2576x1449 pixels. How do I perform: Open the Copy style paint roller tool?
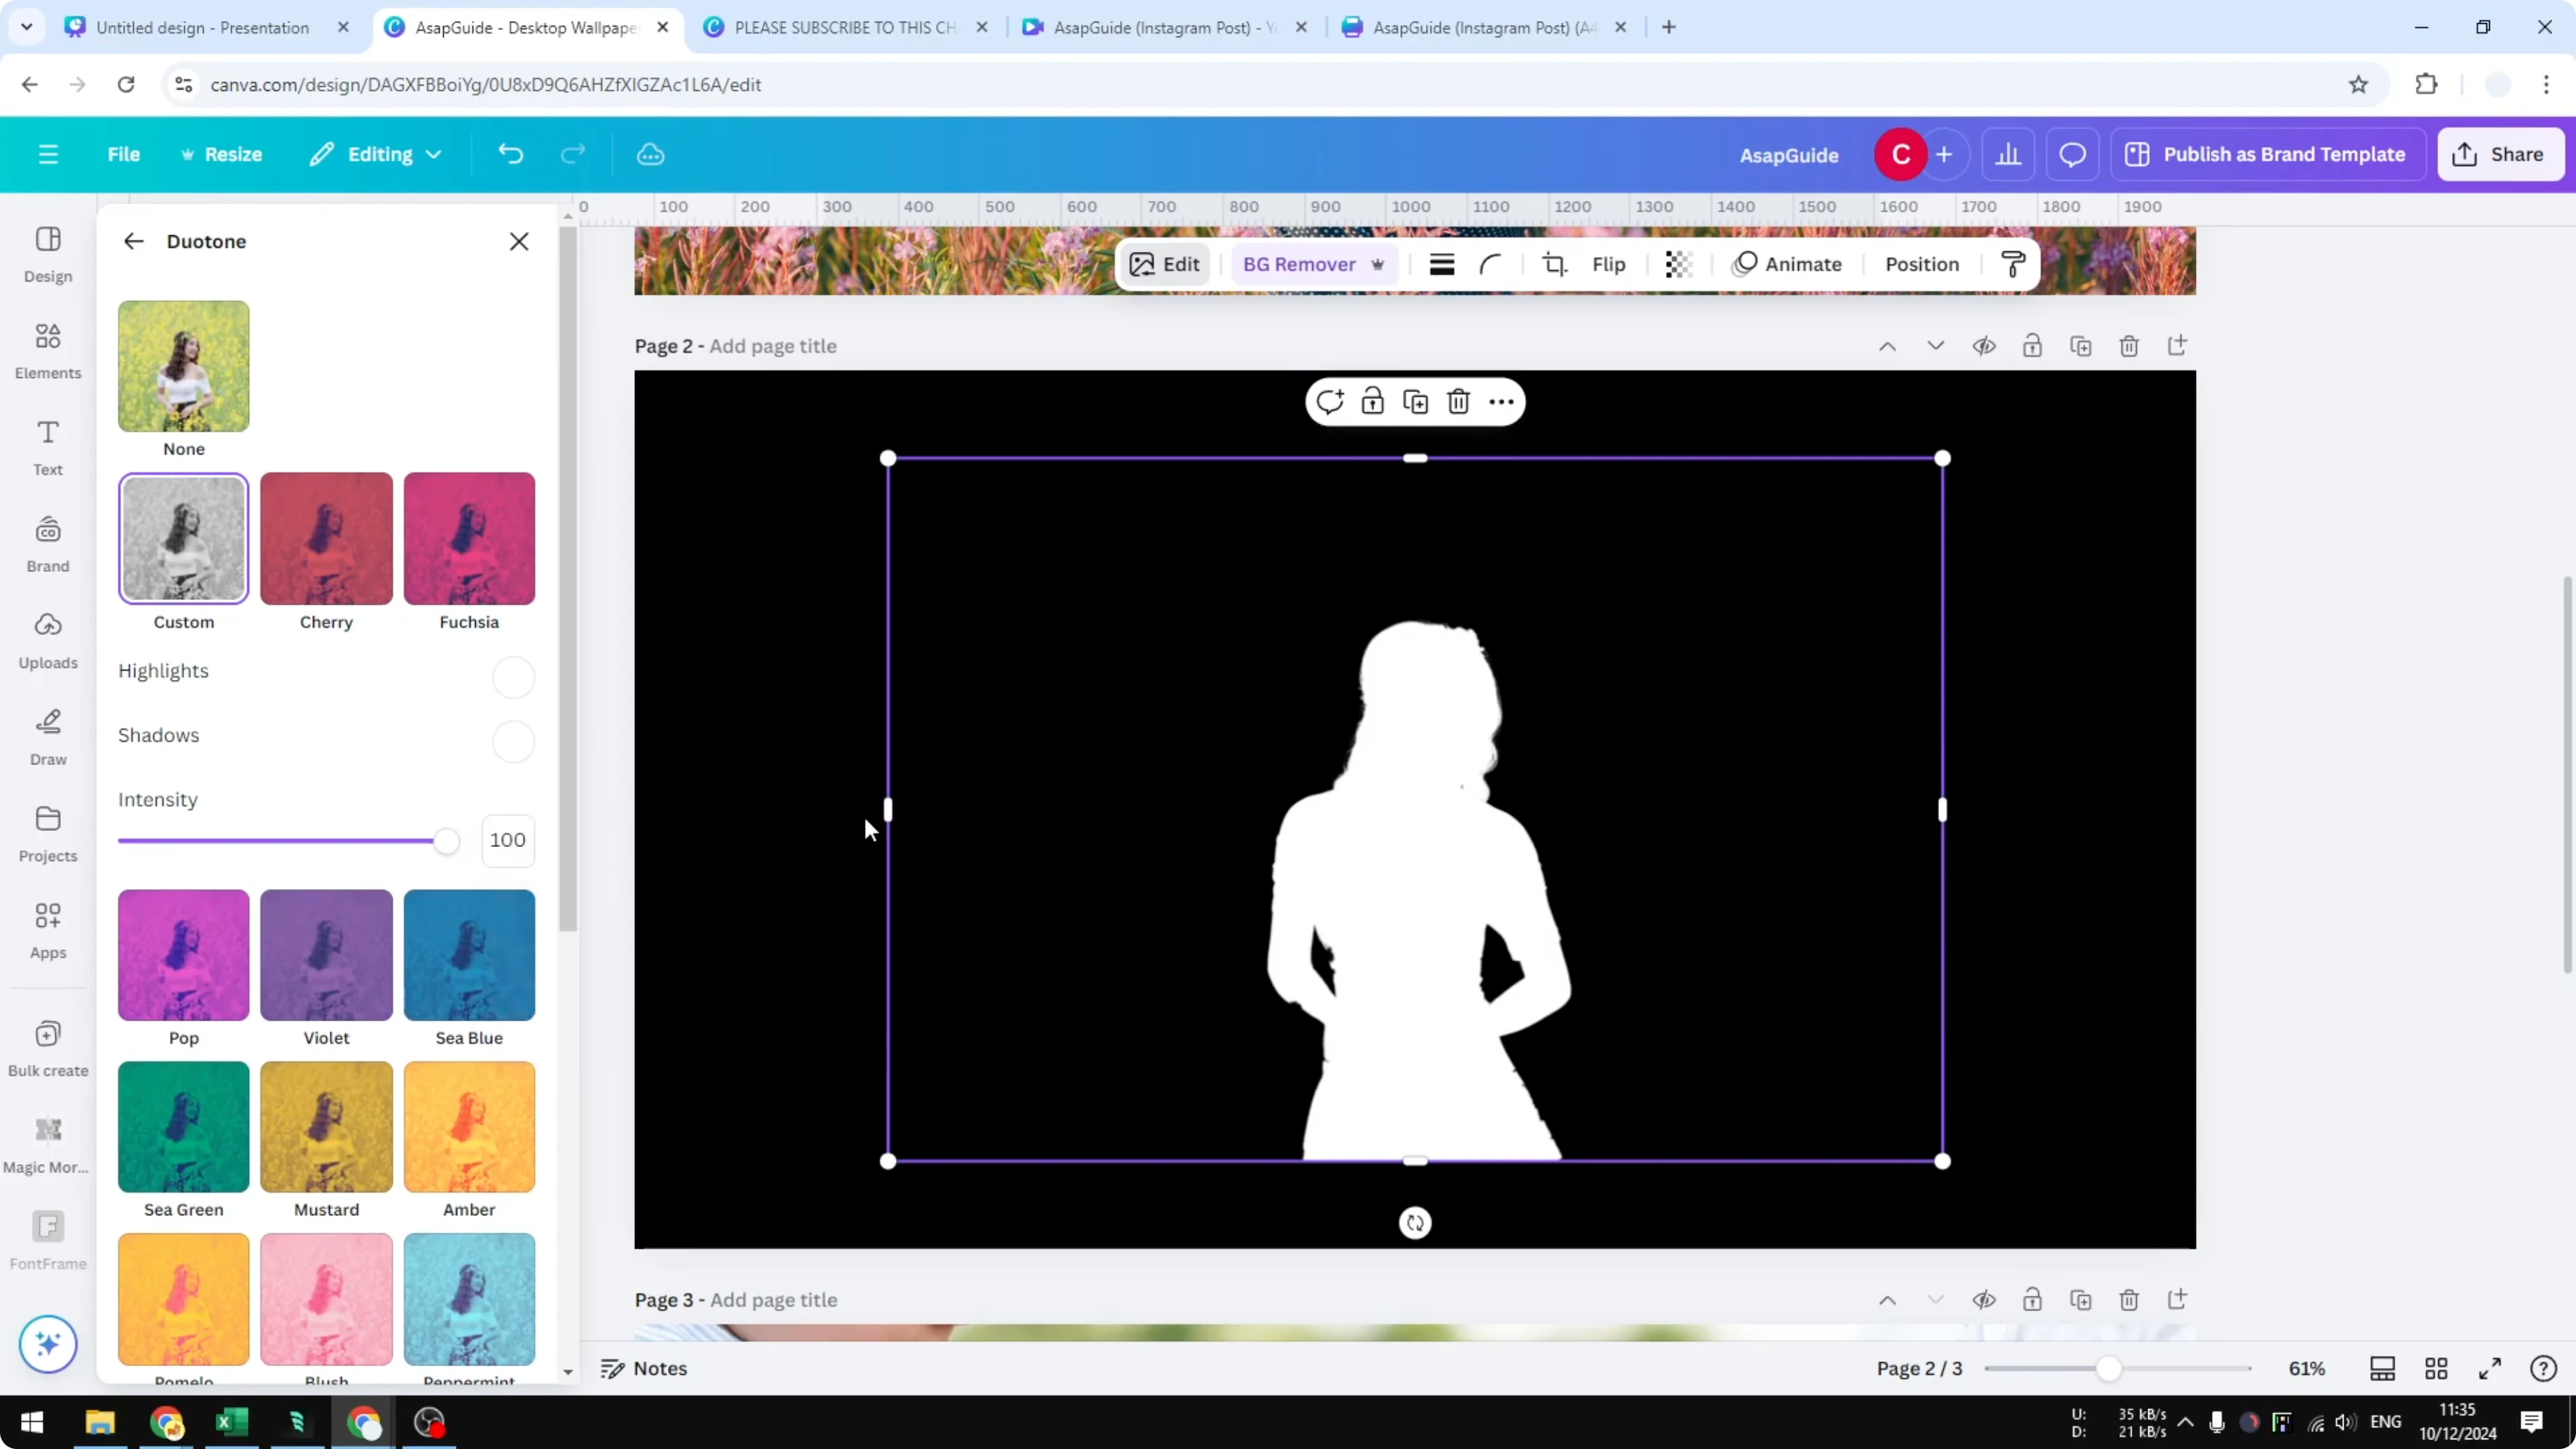point(2014,264)
